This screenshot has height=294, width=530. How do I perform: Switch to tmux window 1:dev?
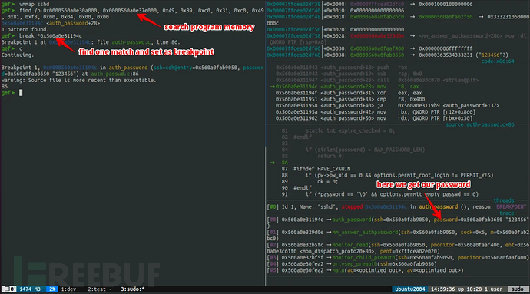pyautogui.click(x=68, y=289)
